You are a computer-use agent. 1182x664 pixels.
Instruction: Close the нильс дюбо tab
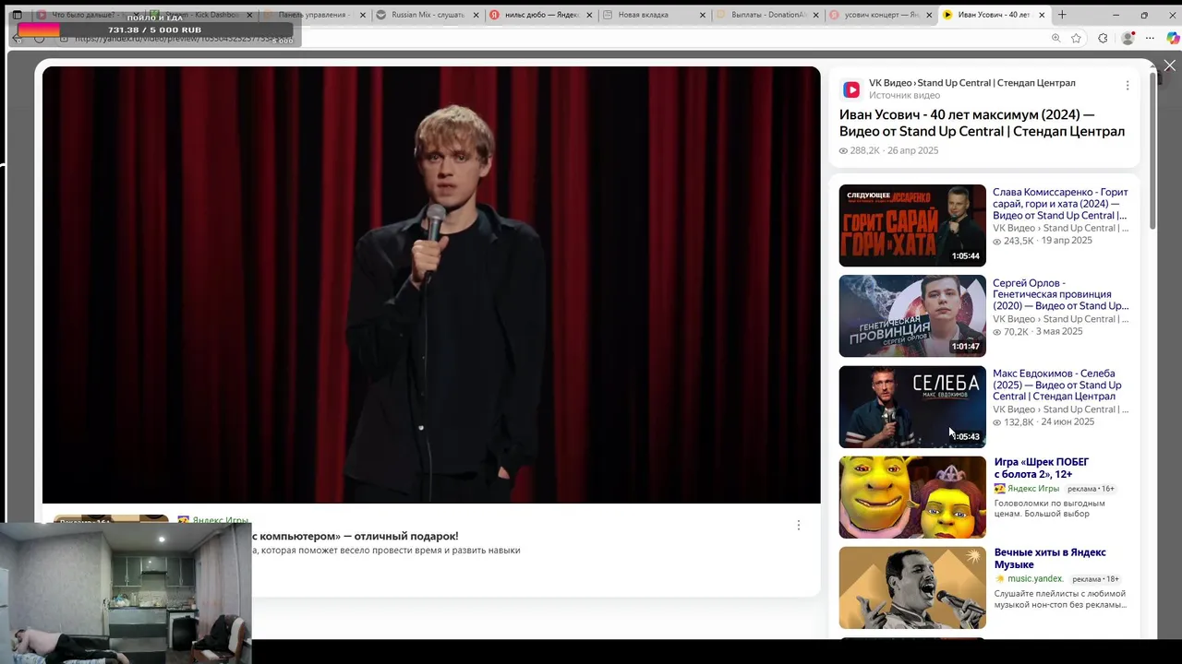tap(589, 15)
